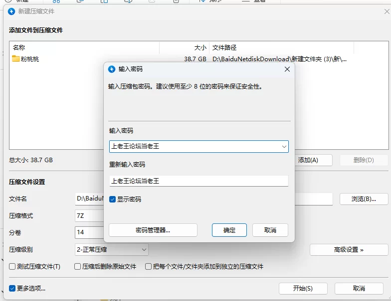Click the 38.7 GB size cell
Screen dimensions: 391x301
(195, 59)
